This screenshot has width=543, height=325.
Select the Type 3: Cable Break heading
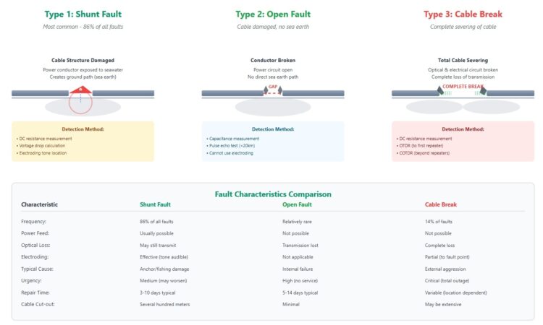[x=463, y=14]
